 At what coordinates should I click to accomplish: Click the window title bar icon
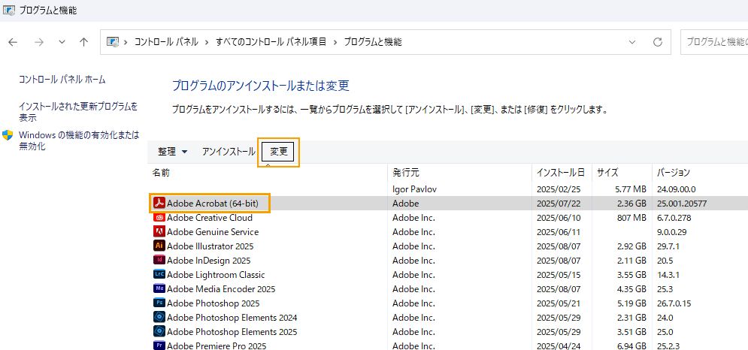tap(8, 10)
